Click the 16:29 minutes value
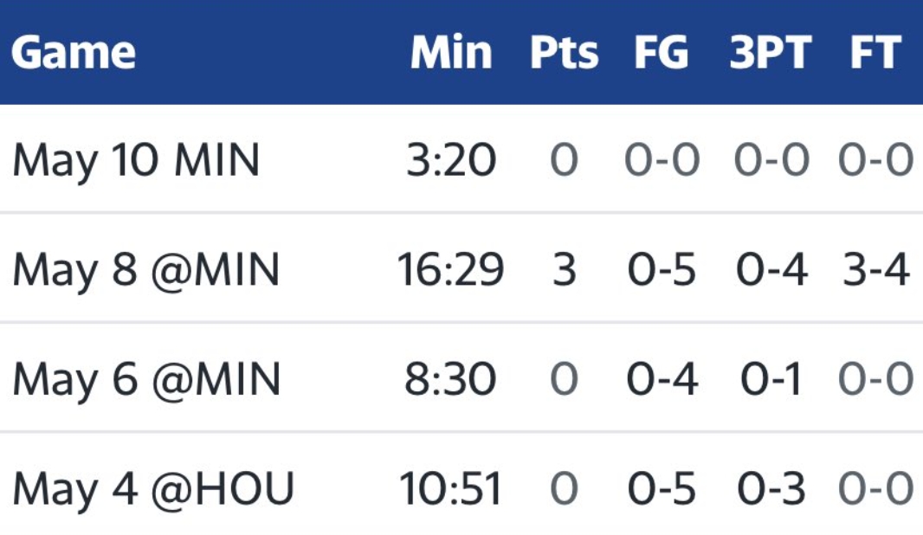The height and width of the screenshot is (535, 923). pos(451,270)
